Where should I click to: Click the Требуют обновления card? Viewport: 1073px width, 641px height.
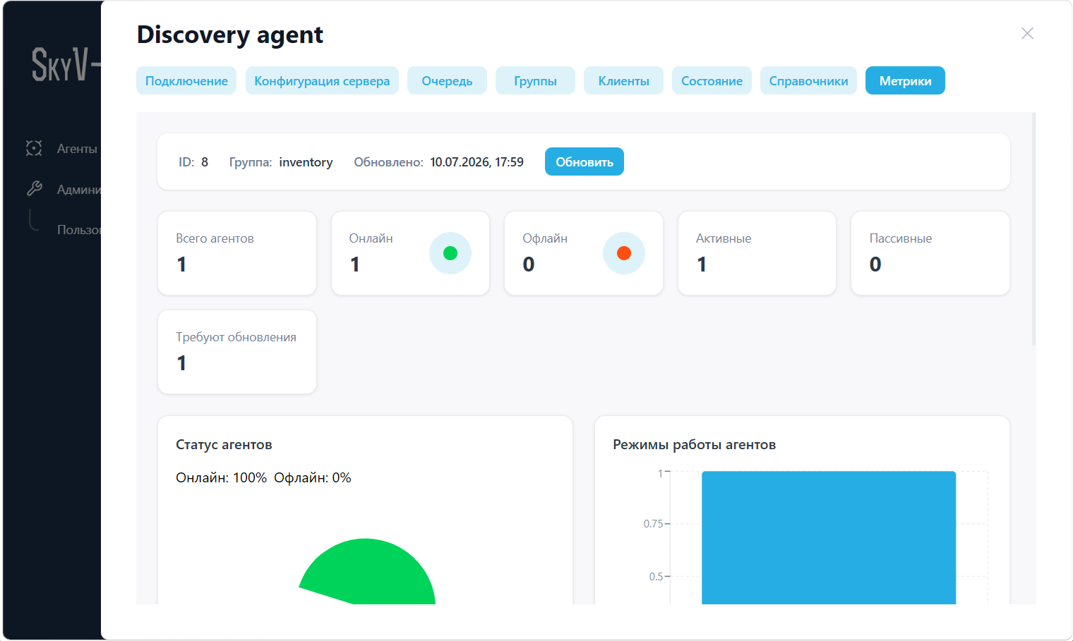(237, 352)
